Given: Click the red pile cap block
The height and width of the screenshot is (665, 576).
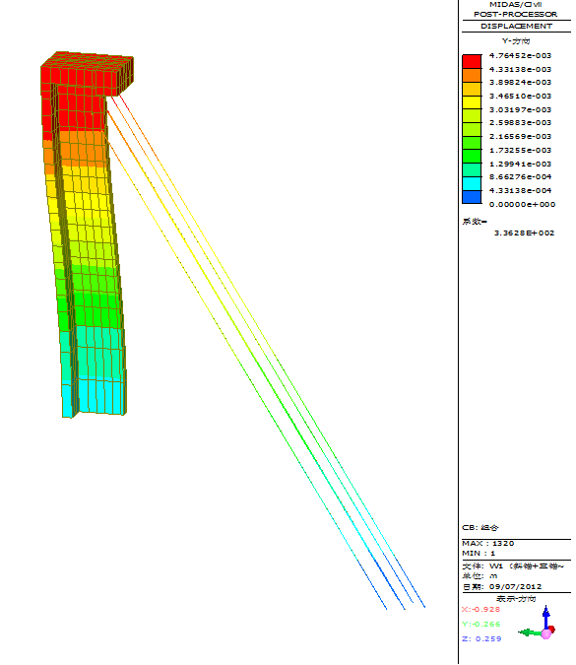Looking at the screenshot, I should pos(87,73).
